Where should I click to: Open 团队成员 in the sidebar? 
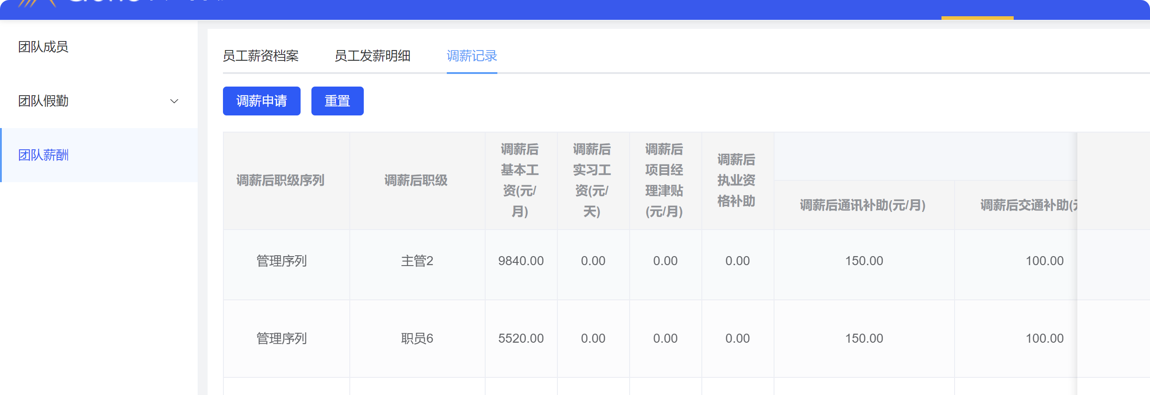coord(43,47)
